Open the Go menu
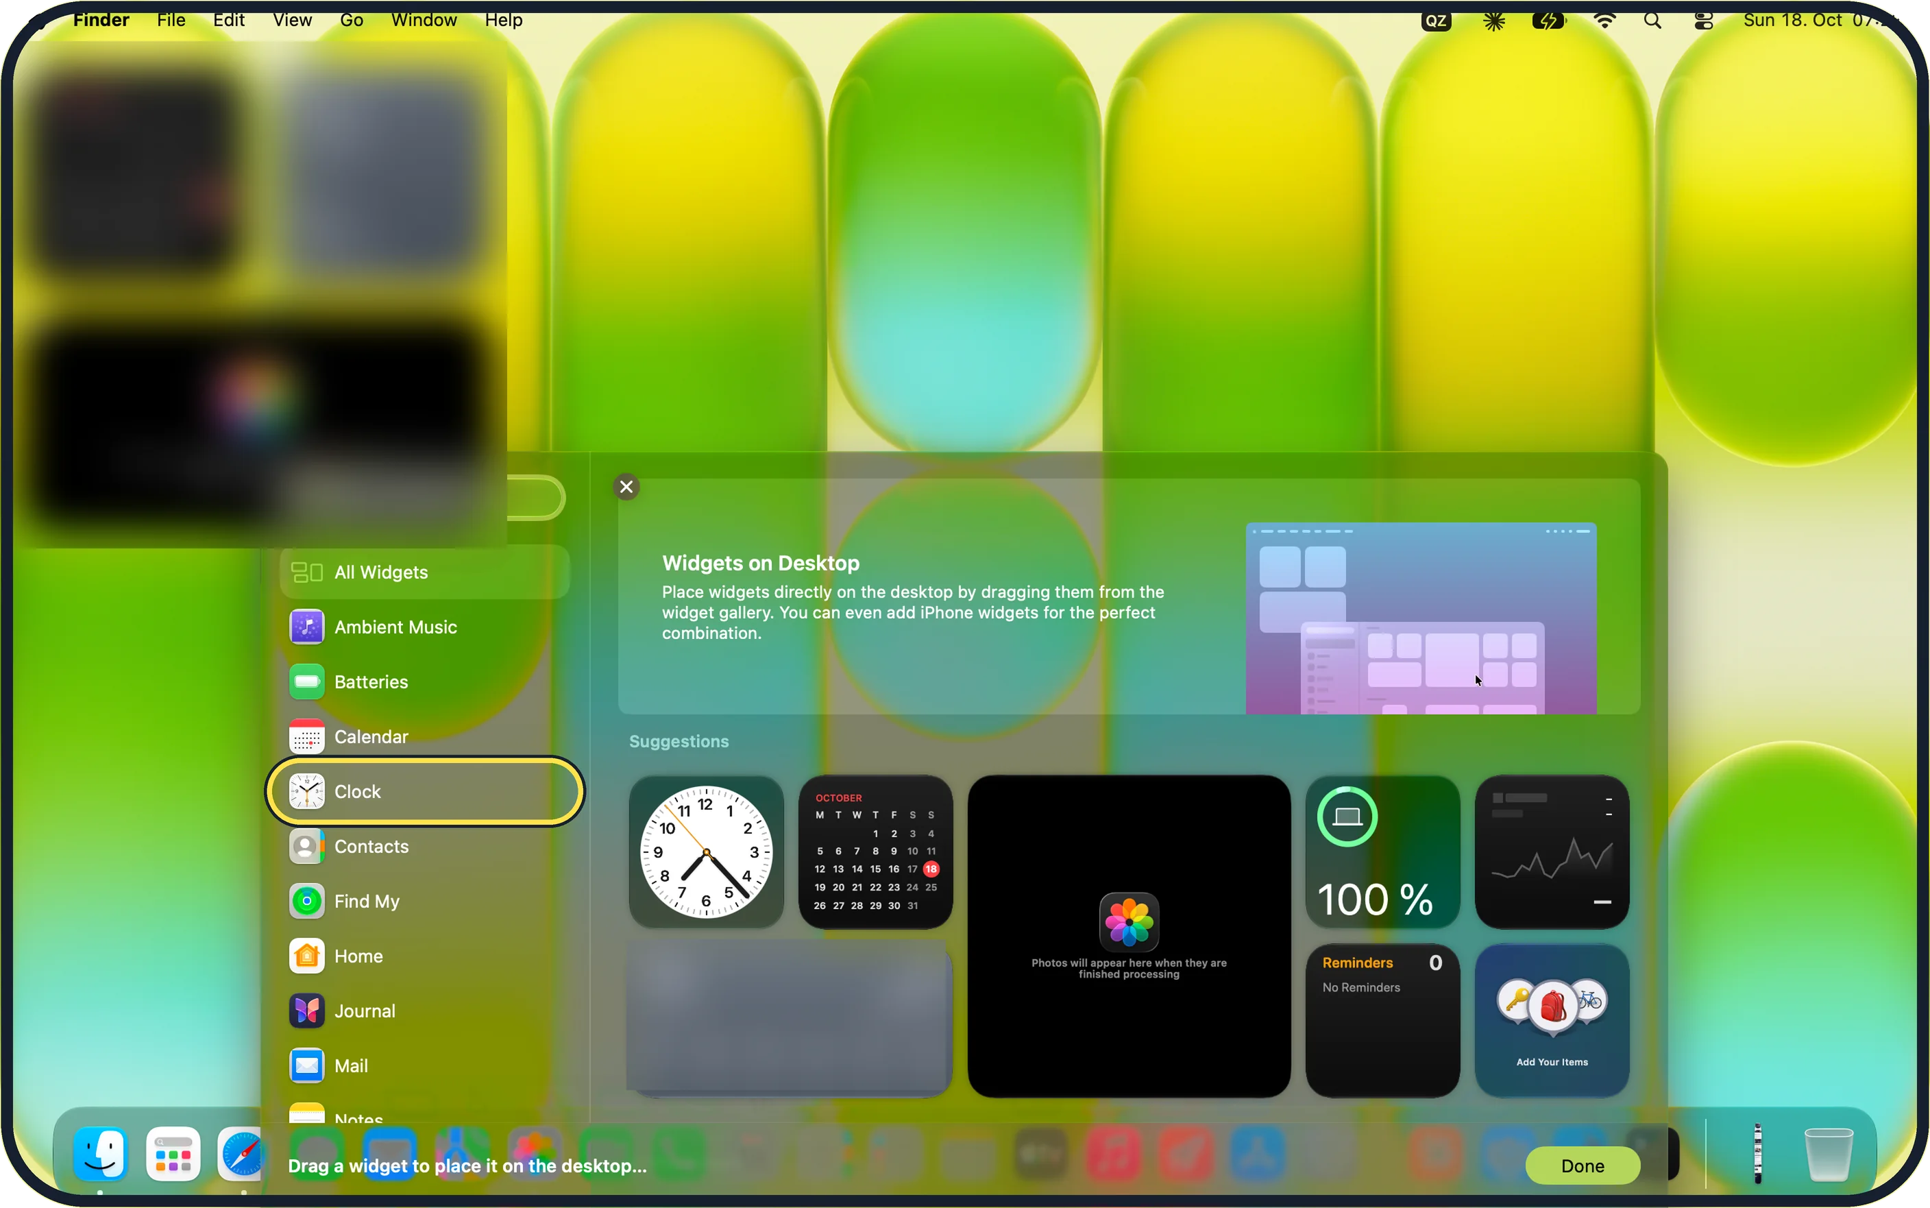This screenshot has height=1208, width=1930. pyautogui.click(x=352, y=20)
